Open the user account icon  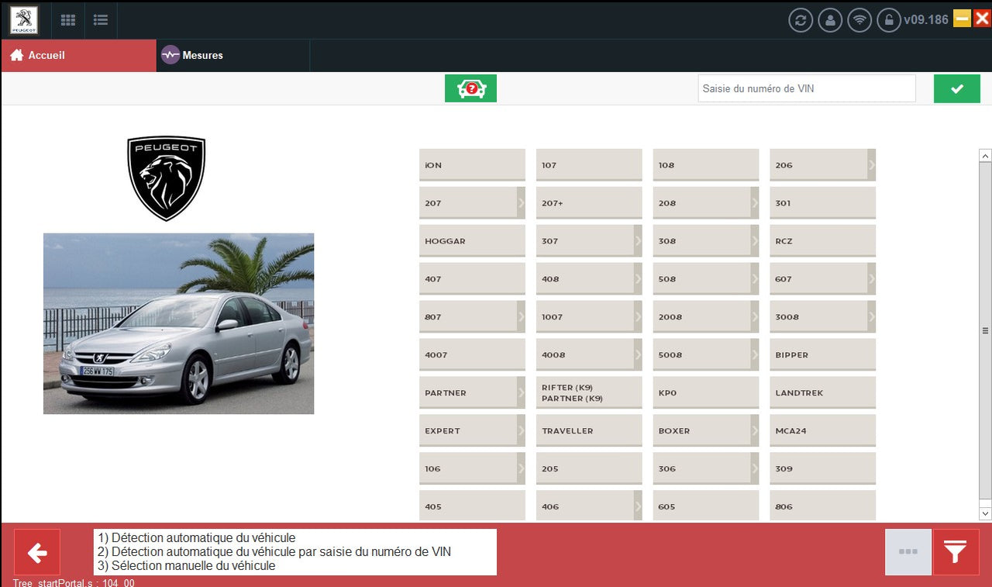tap(830, 19)
